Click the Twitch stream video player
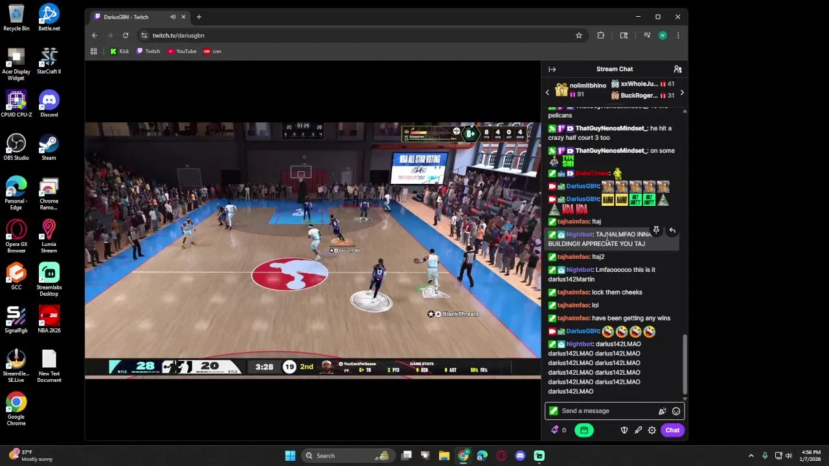The height and width of the screenshot is (466, 829). click(313, 250)
